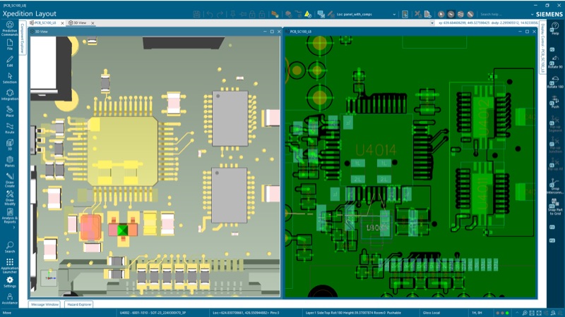This screenshot has height=317, width=565.
Task: Toggle the fourth round mode button in toolbar
Action: coord(470,14)
